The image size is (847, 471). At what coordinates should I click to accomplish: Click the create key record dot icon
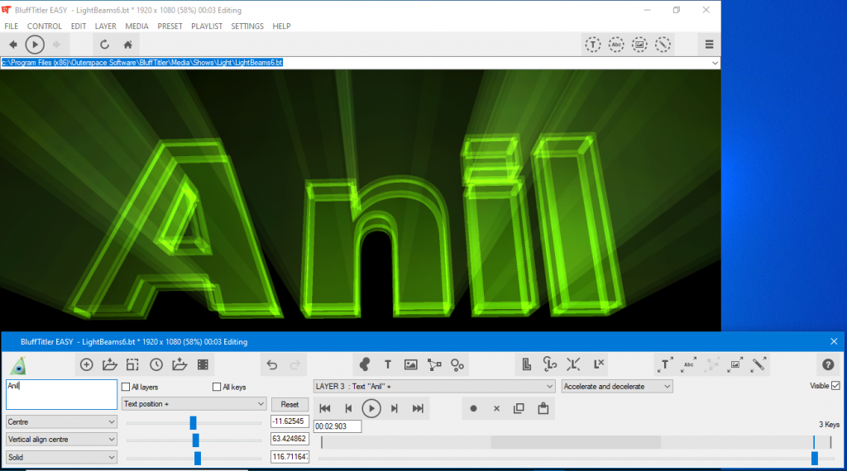(x=474, y=408)
